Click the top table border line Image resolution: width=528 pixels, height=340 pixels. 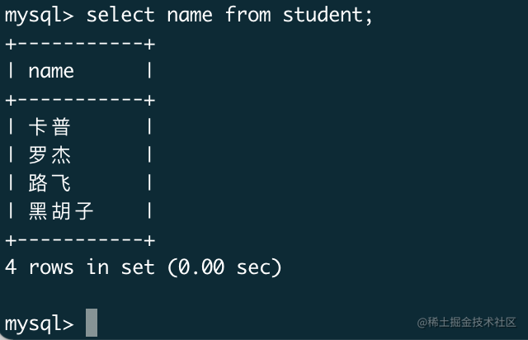point(80,44)
